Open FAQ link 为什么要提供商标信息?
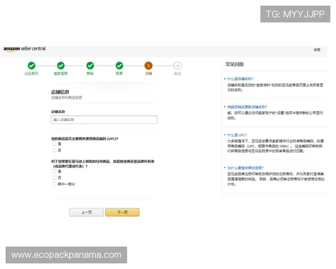 coord(245,168)
